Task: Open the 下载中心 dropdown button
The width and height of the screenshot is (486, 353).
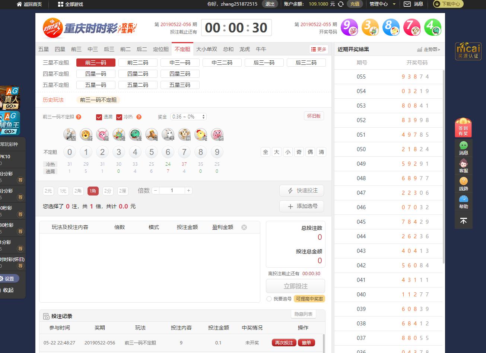Action: [448, 4]
